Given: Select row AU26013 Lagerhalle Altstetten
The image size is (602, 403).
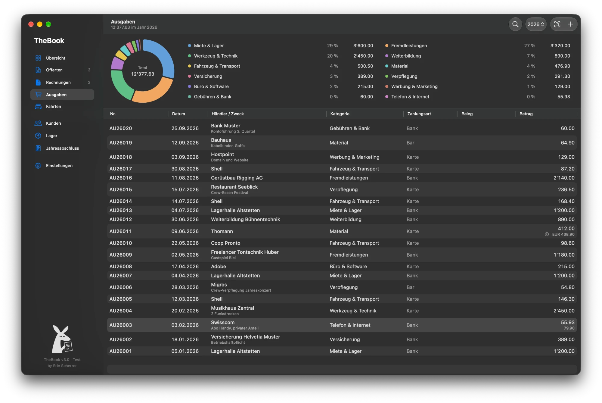Looking at the screenshot, I should (342, 210).
